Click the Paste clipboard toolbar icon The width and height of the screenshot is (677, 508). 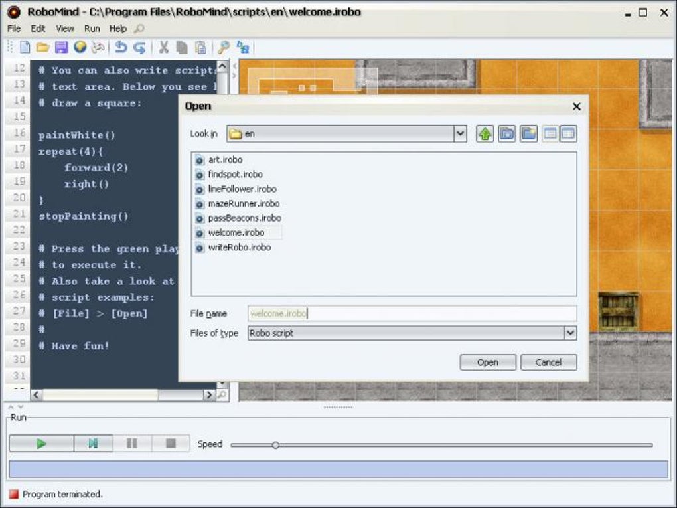[200, 47]
